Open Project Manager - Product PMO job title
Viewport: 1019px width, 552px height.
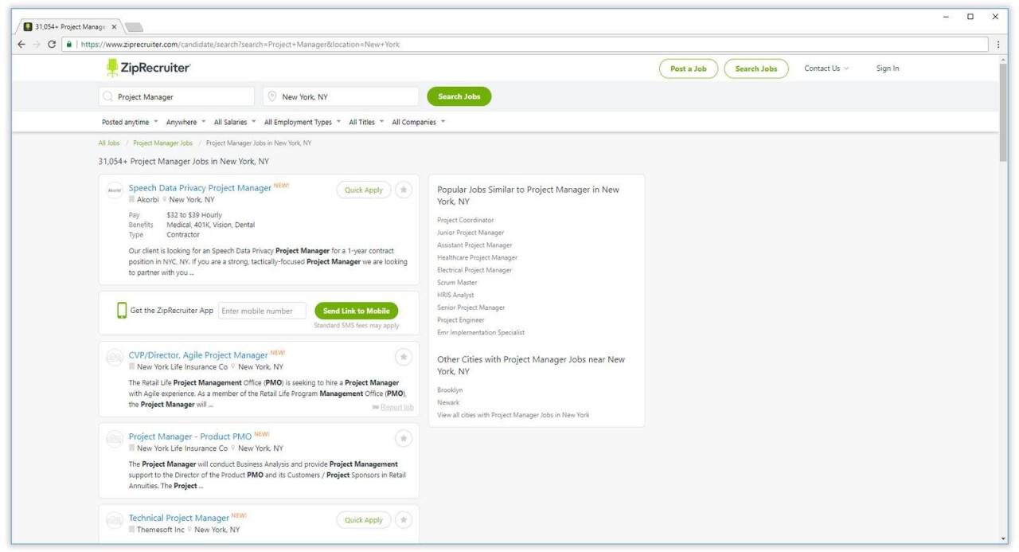tap(190, 437)
